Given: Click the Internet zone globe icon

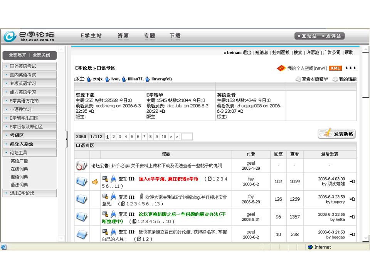Looking at the screenshot, I should tap(310, 247).
